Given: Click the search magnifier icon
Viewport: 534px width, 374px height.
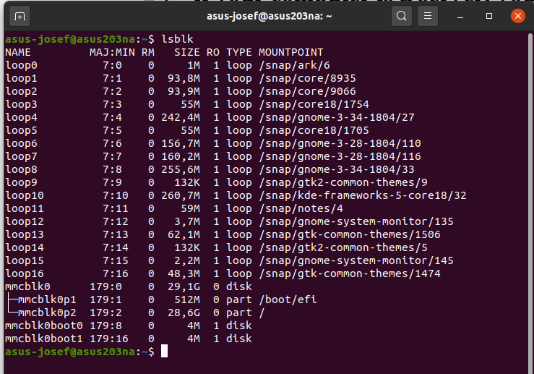Looking at the screenshot, I should tap(402, 15).
